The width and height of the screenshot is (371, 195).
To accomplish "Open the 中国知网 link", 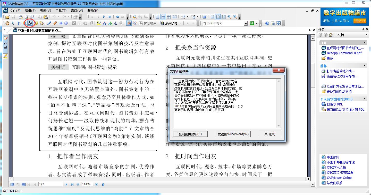I will coord(333,157).
